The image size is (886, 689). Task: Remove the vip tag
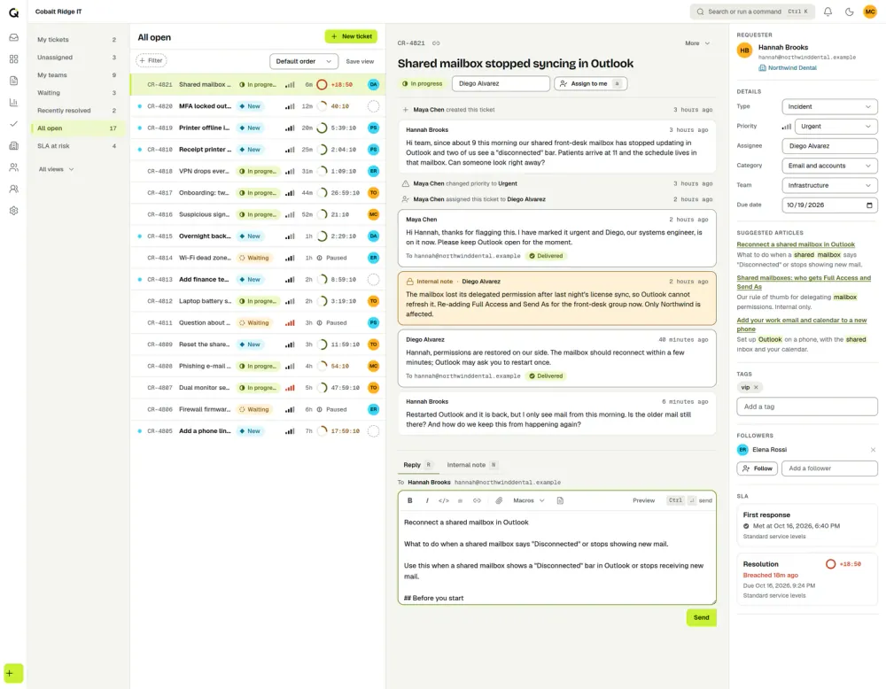tap(756, 387)
